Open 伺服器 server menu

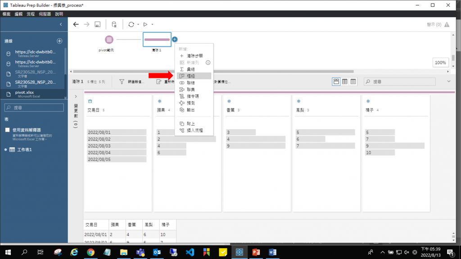point(45,14)
